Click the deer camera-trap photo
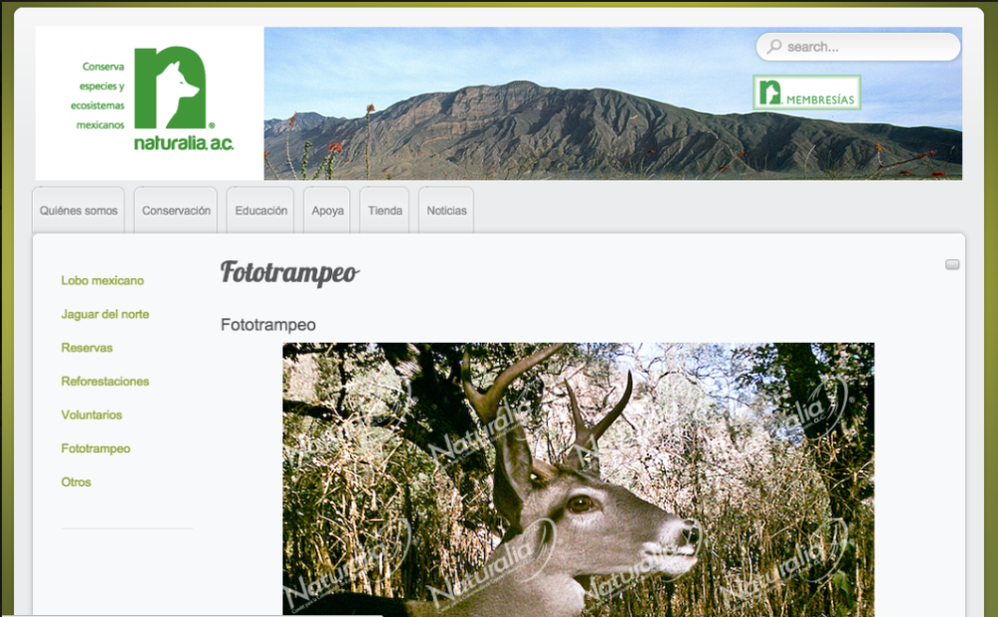Screen dimensions: 998x617 pyautogui.click(x=578, y=478)
